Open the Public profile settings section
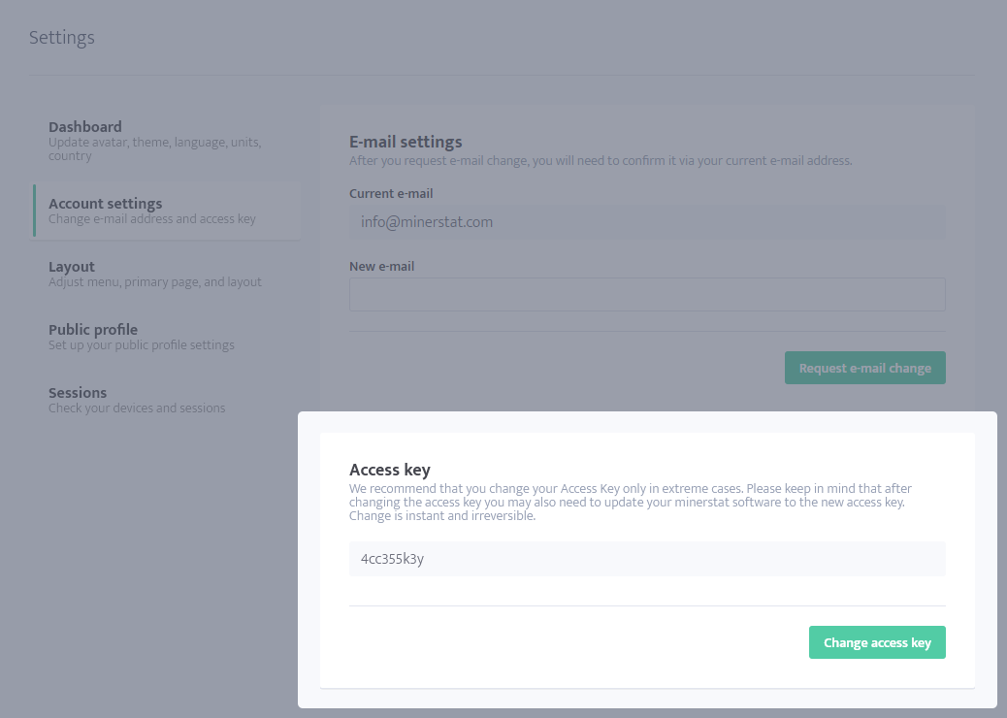Viewport: 1007px width, 718px height. [x=93, y=329]
